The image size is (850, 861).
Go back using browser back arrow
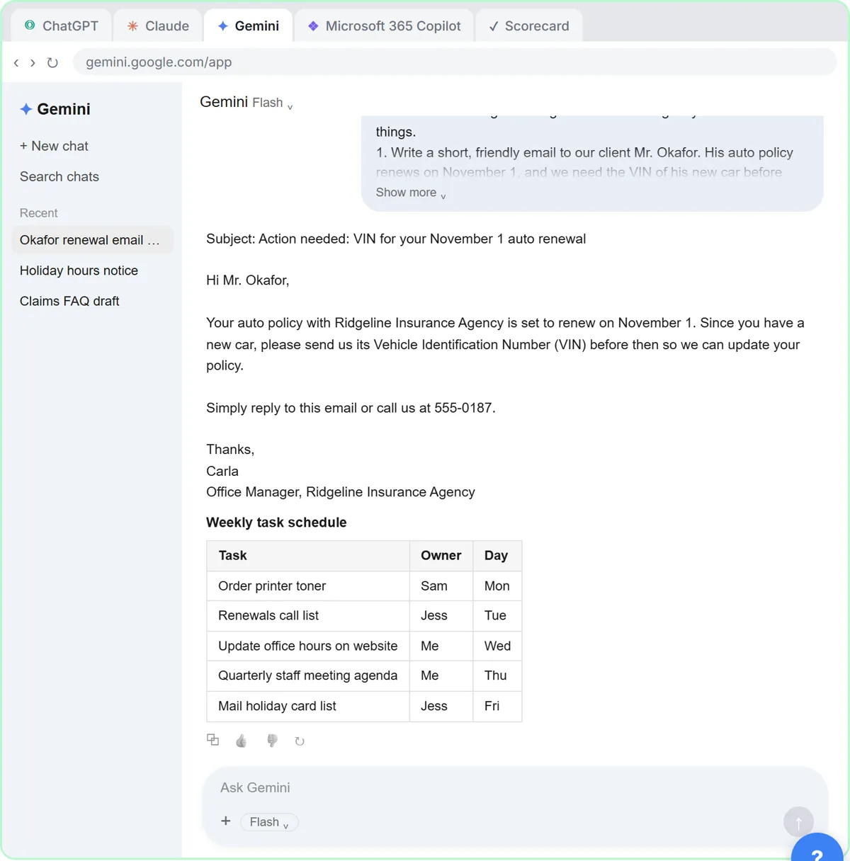(16, 62)
